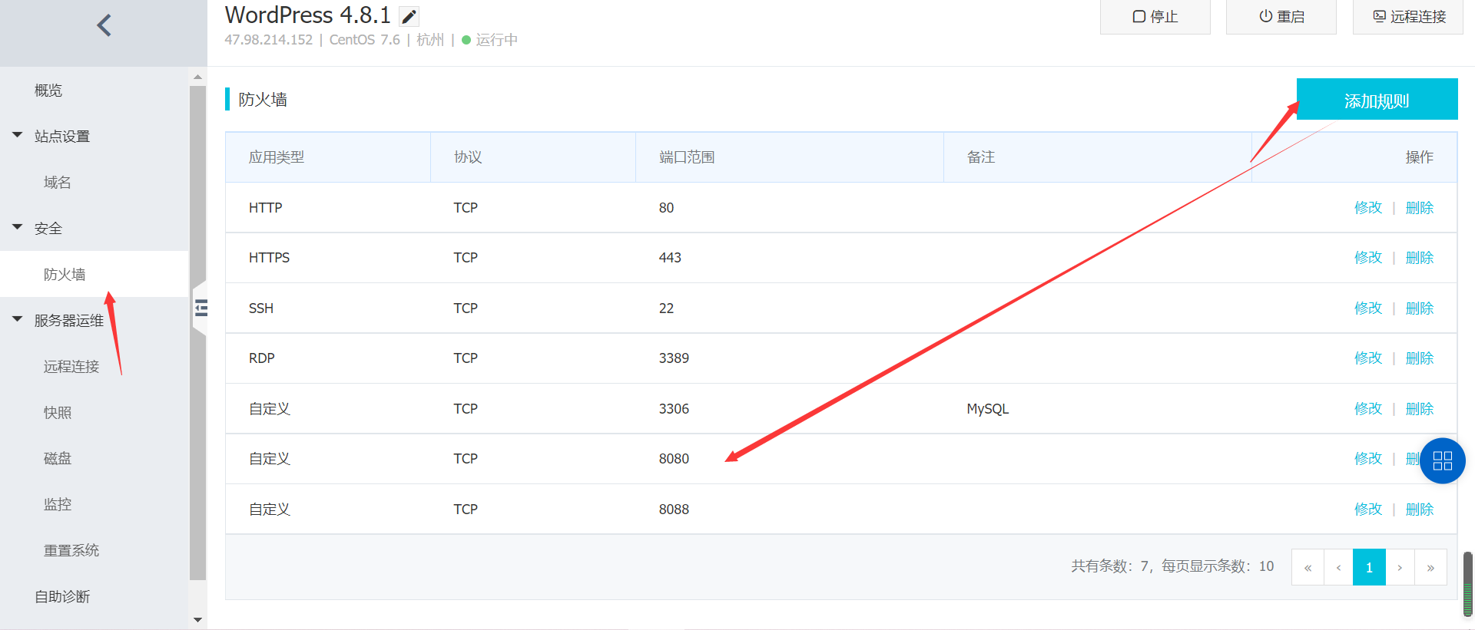Go to next page with › button
This screenshot has height=630, width=1475.
click(x=1400, y=568)
